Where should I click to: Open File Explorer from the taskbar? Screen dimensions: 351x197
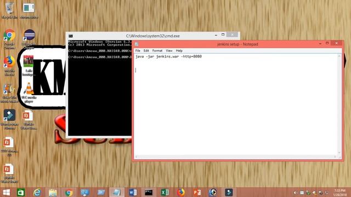53,192
